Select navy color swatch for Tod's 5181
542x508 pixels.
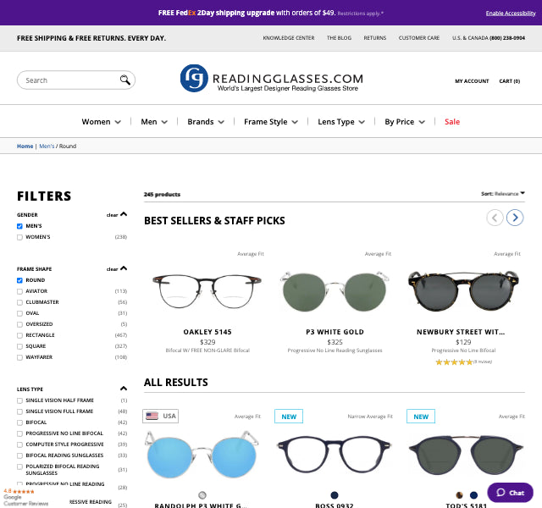coord(473,495)
